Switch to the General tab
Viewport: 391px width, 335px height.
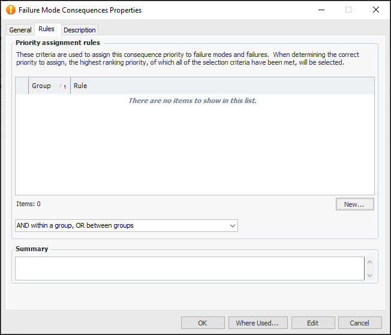point(20,30)
